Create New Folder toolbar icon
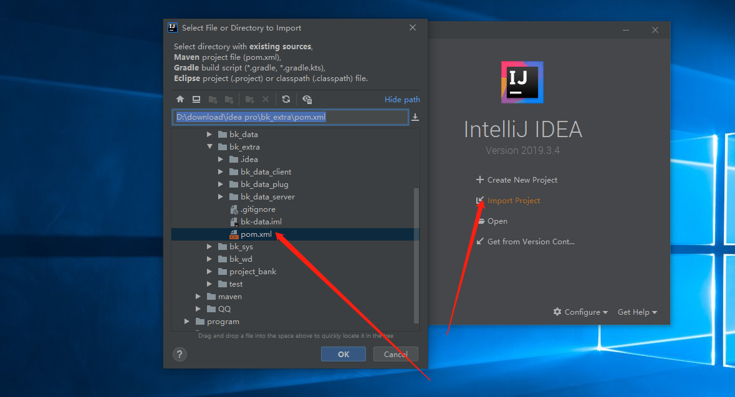Image resolution: width=735 pixels, height=397 pixels. tap(249, 99)
